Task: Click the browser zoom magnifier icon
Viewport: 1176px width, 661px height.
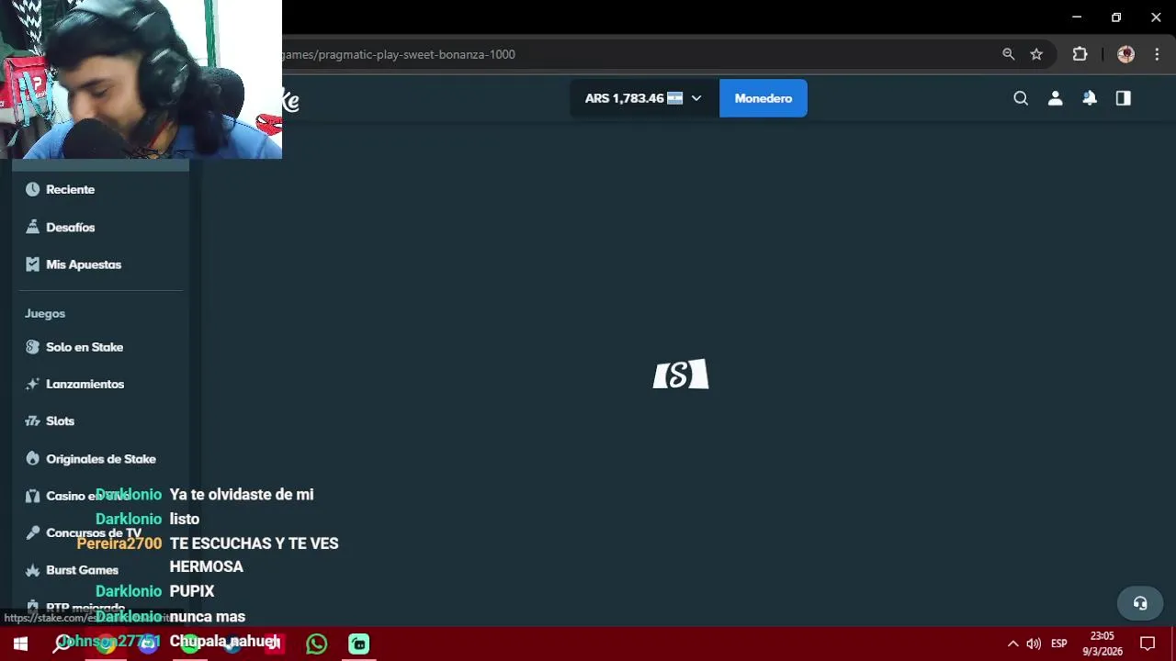Action: click(1008, 54)
